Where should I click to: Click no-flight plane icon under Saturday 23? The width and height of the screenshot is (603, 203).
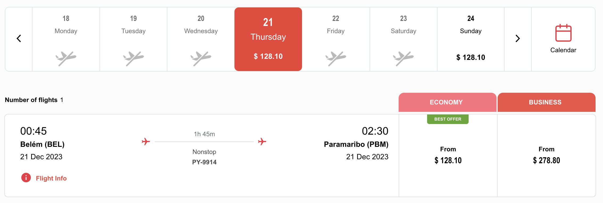coord(403,58)
